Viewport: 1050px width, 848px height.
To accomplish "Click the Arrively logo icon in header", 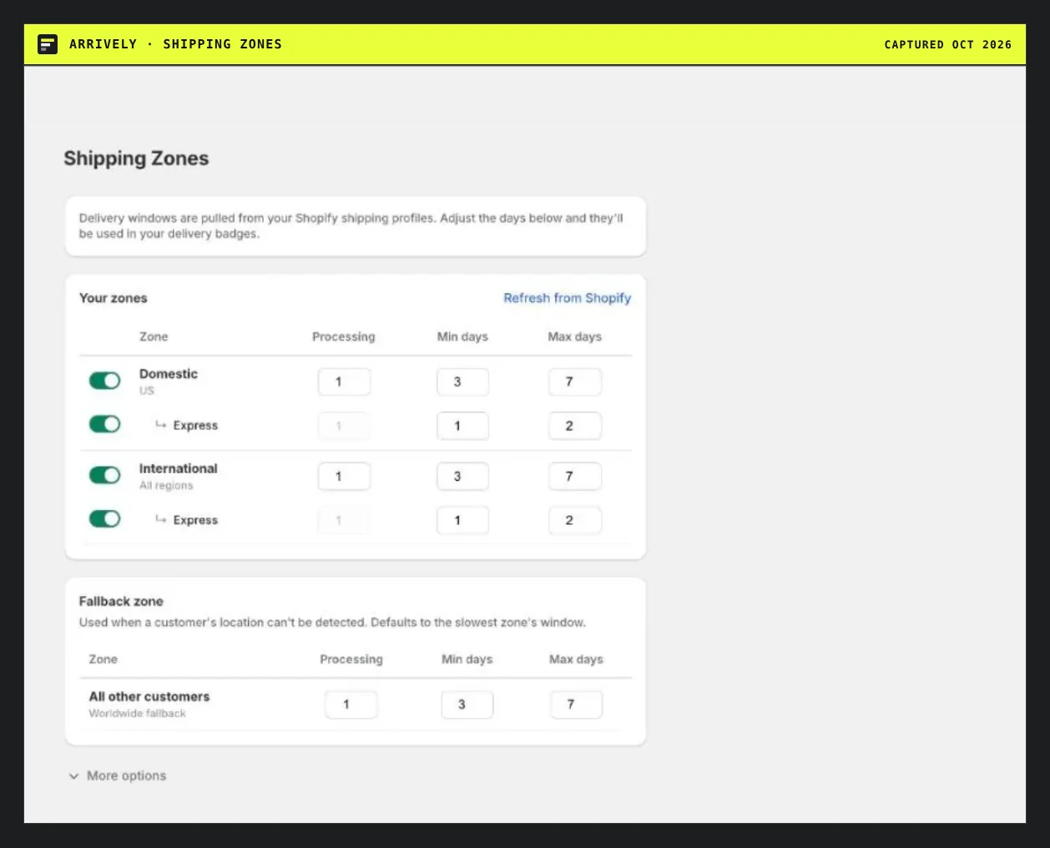I will pyautogui.click(x=48, y=44).
